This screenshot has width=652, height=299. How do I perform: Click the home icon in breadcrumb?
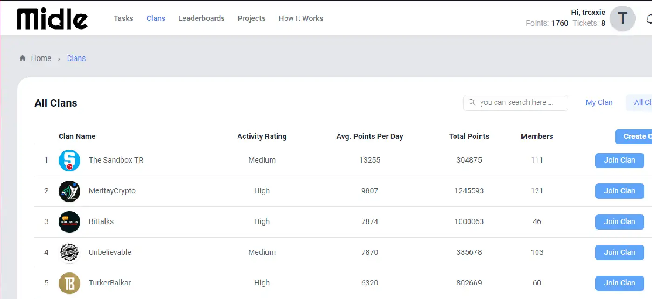click(x=22, y=58)
